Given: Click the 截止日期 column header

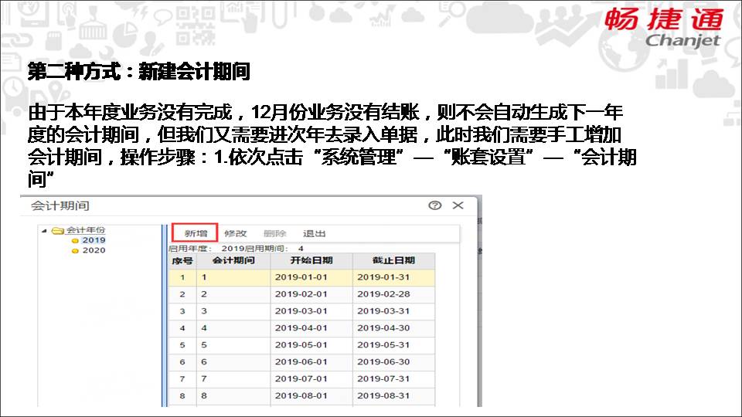Looking at the screenshot, I should pos(393,260).
